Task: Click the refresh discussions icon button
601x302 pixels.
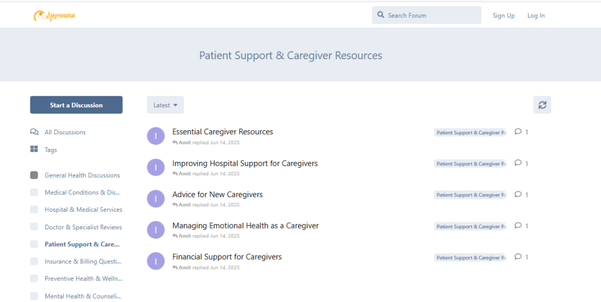Action: coord(542,105)
